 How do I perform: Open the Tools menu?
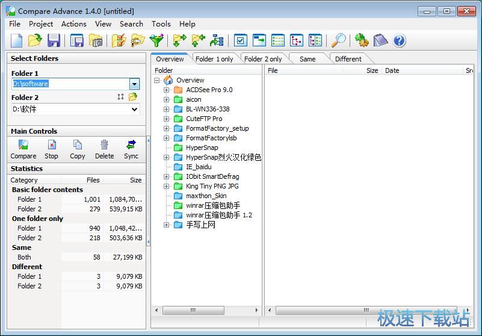(161, 24)
